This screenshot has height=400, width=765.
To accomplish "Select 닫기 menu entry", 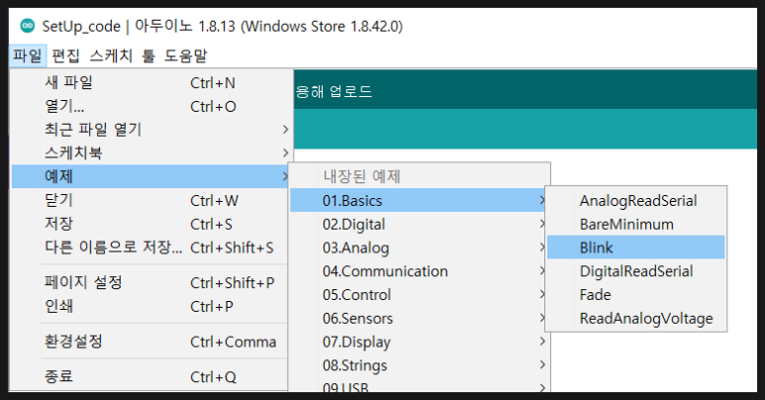I will (149, 200).
